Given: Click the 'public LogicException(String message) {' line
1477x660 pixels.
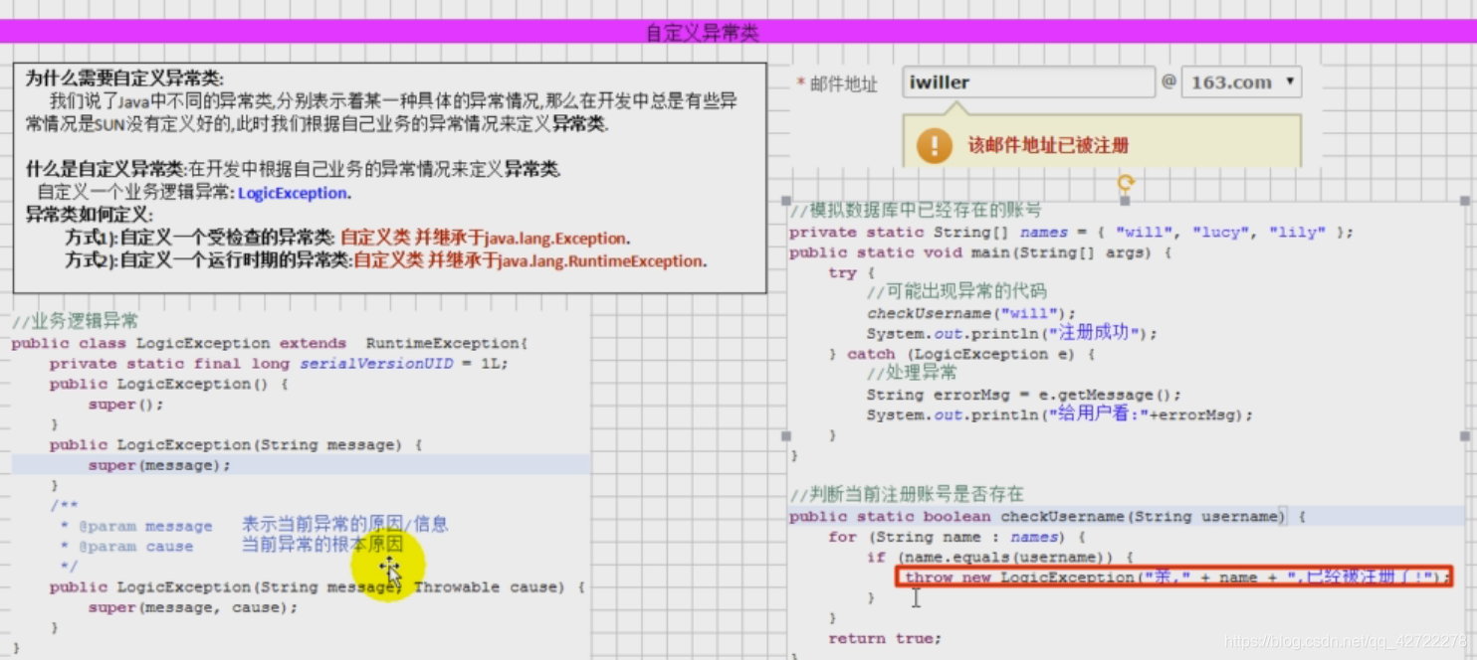Looking at the screenshot, I should pyautogui.click(x=236, y=445).
